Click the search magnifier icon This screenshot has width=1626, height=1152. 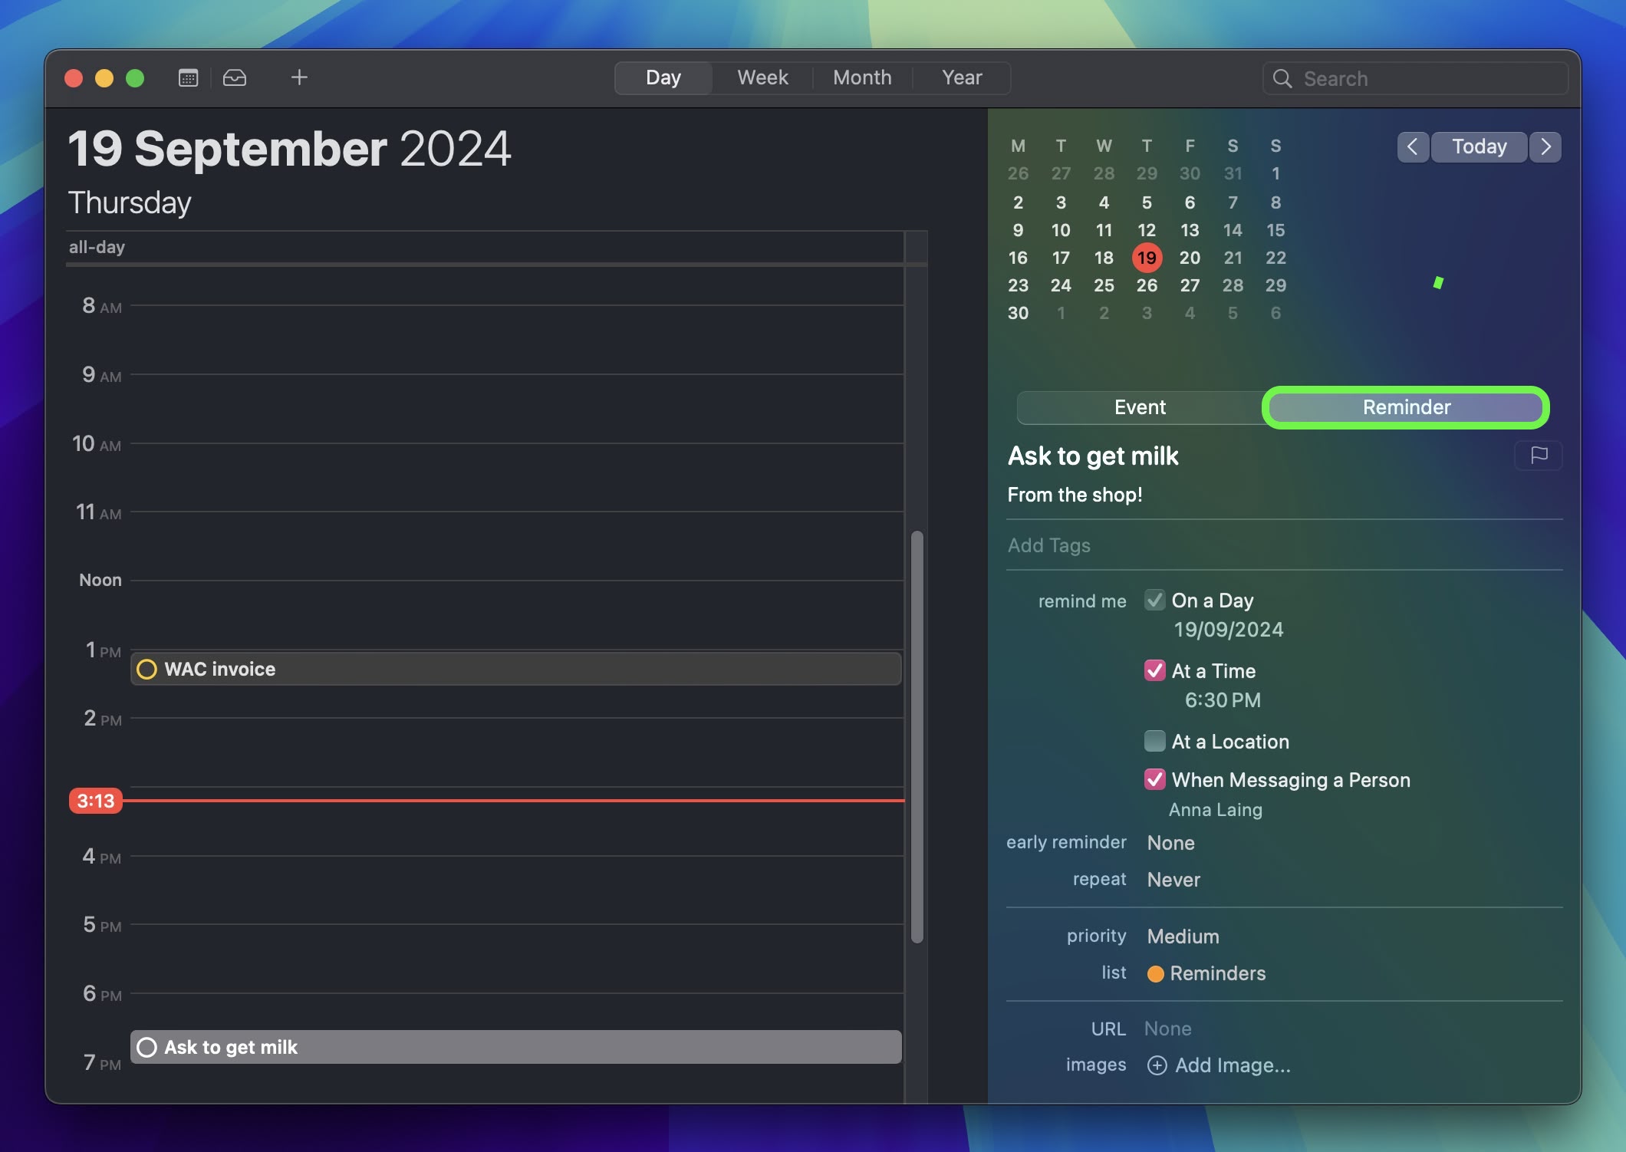tap(1282, 77)
